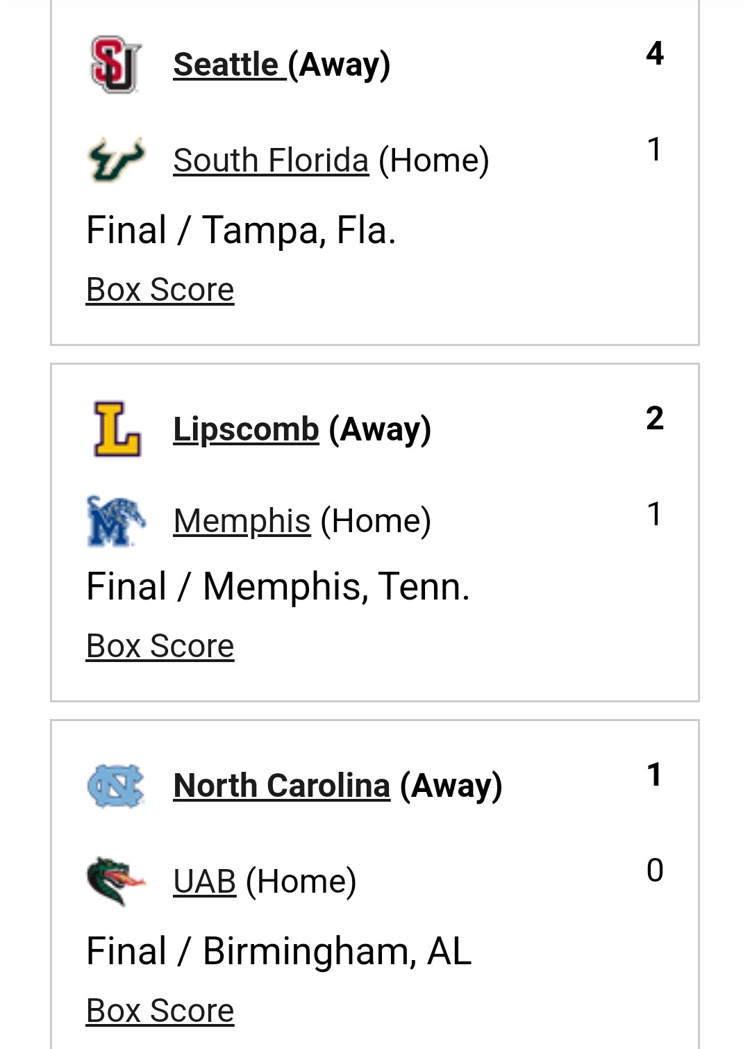
Task: Open the UAB team link
Action: tap(205, 882)
